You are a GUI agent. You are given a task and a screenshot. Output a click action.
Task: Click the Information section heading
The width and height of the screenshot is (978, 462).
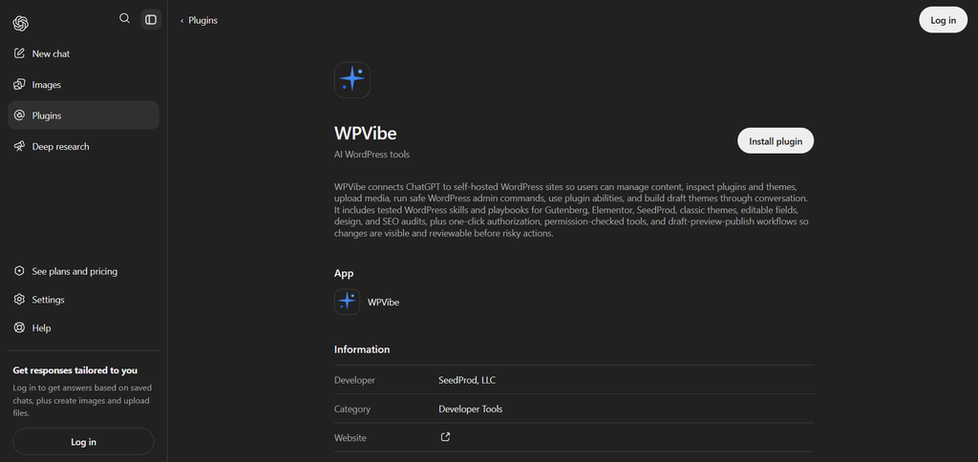pos(362,349)
